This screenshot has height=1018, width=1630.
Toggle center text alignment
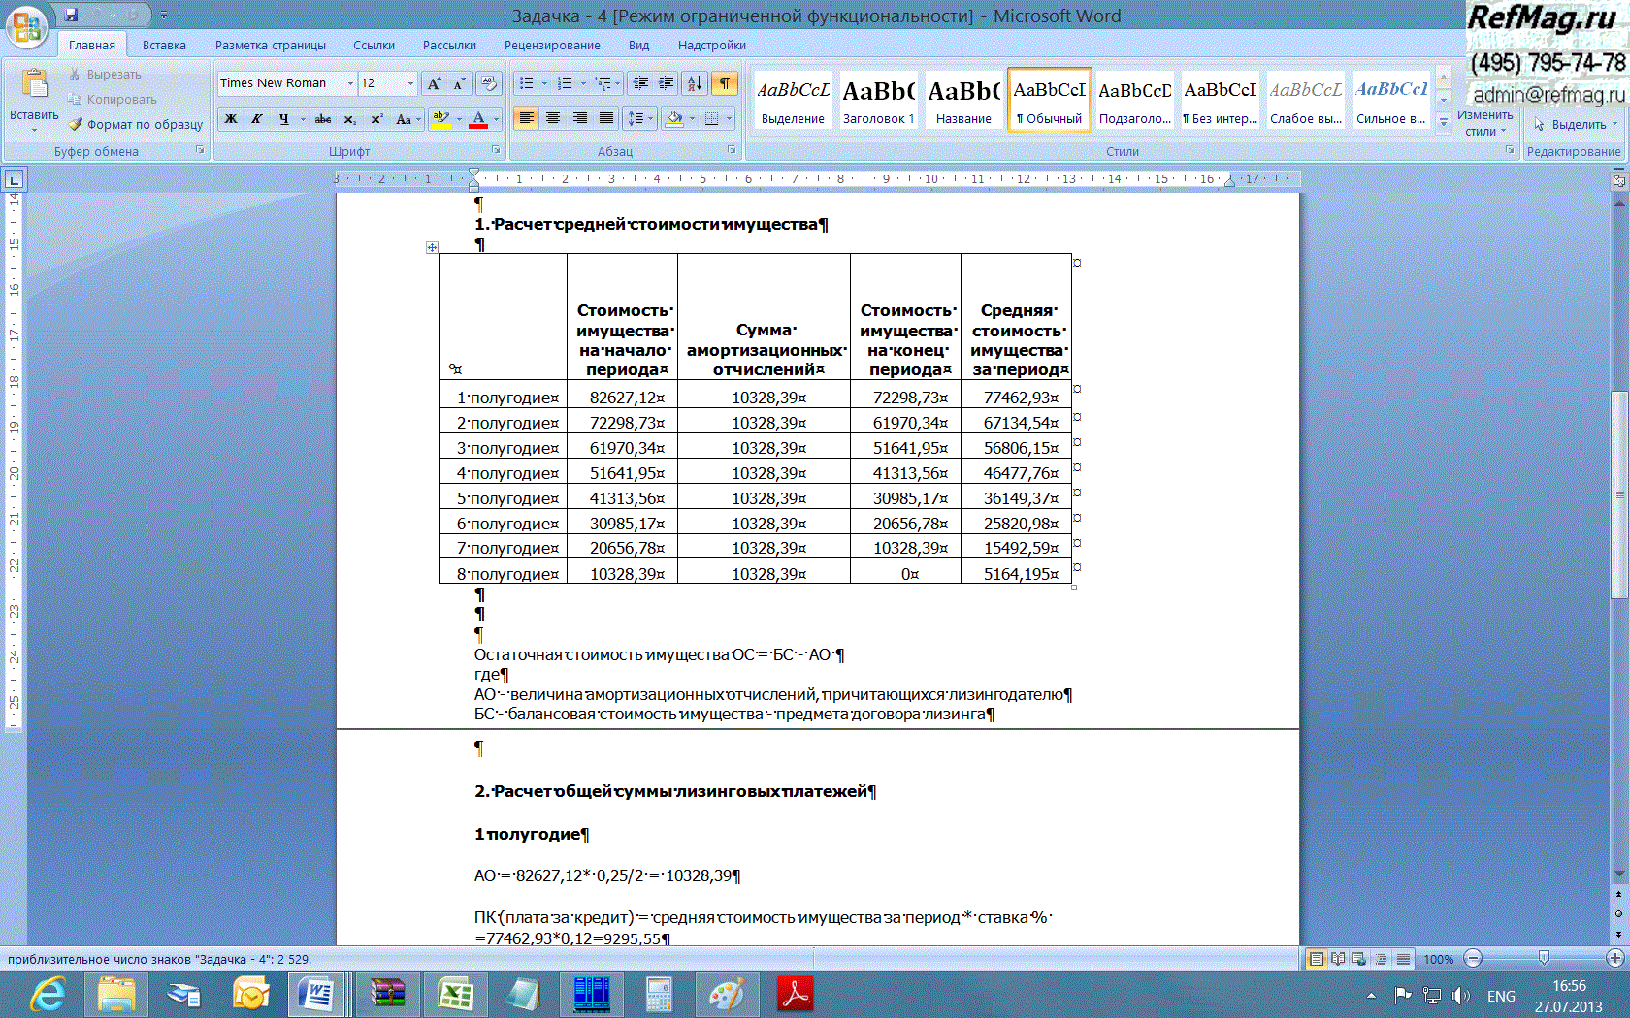click(553, 118)
